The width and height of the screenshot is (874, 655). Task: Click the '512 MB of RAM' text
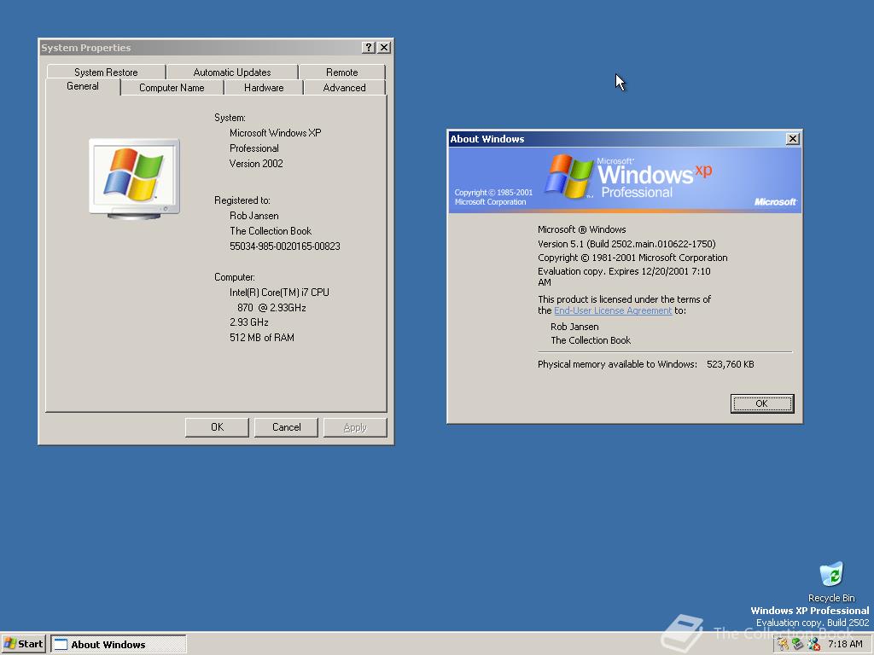[262, 338]
